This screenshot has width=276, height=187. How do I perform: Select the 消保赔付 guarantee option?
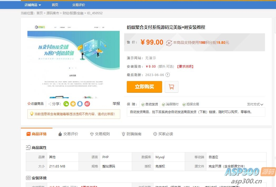click(x=170, y=104)
